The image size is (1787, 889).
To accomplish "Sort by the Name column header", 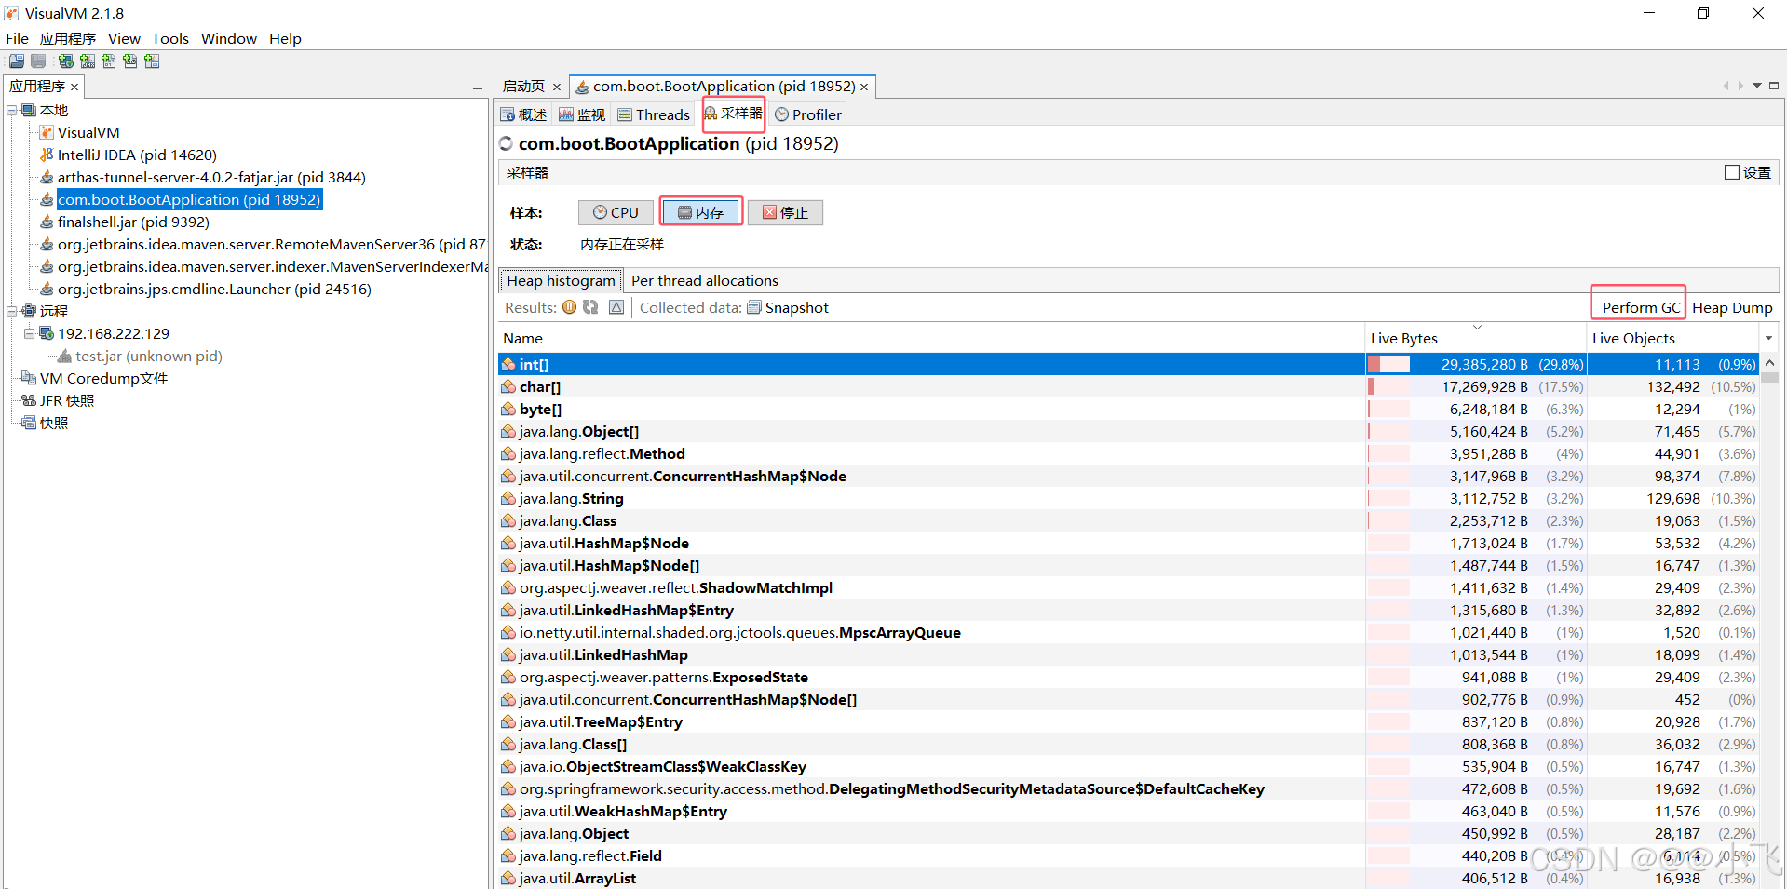I will (x=931, y=338).
